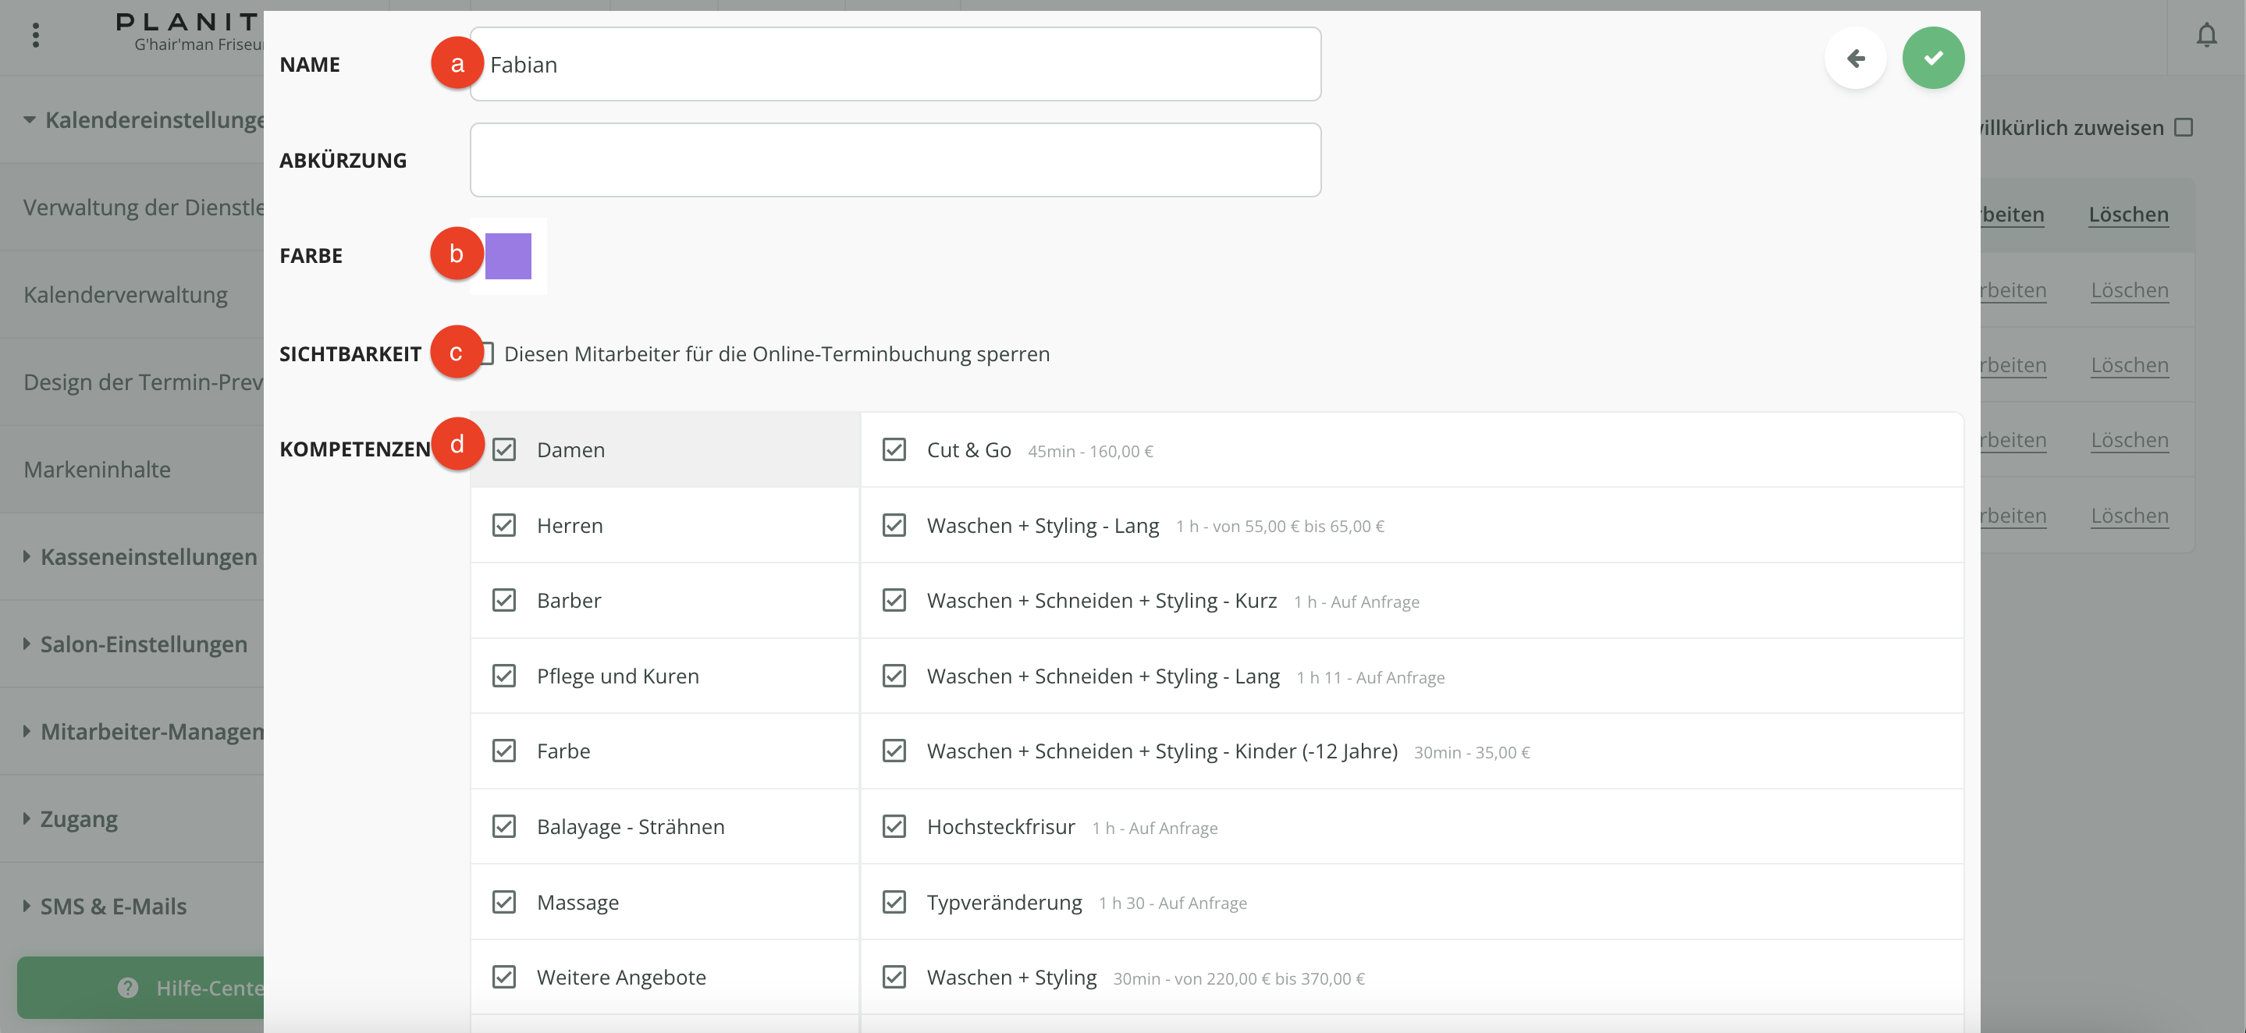The height and width of the screenshot is (1033, 2246).
Task: Click red annotation marker d
Action: pos(457,445)
